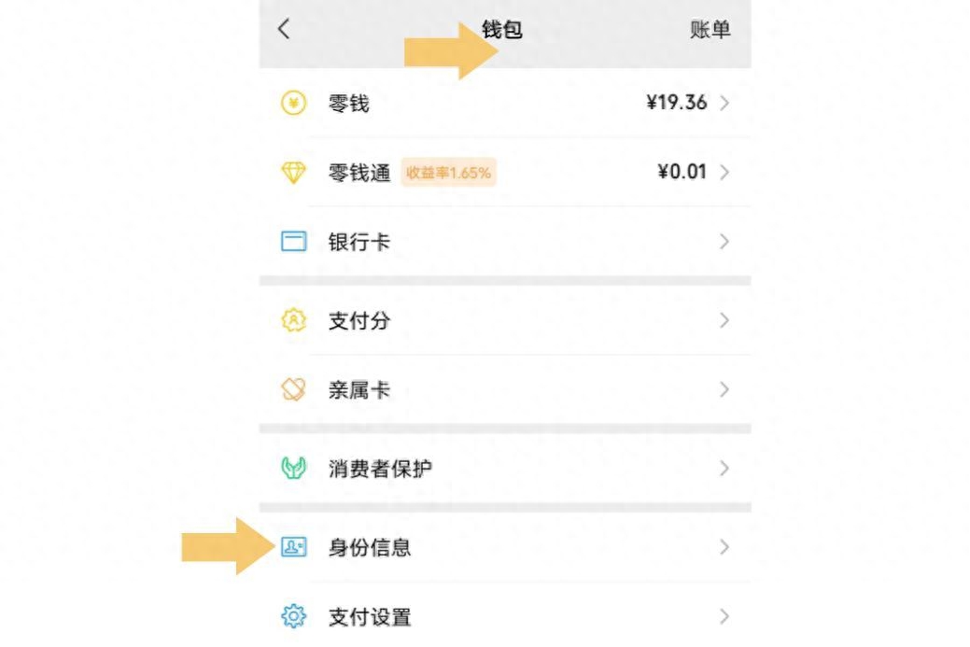Click the ¥0.01 零钱通 amount
The image size is (970, 647).
(x=682, y=173)
